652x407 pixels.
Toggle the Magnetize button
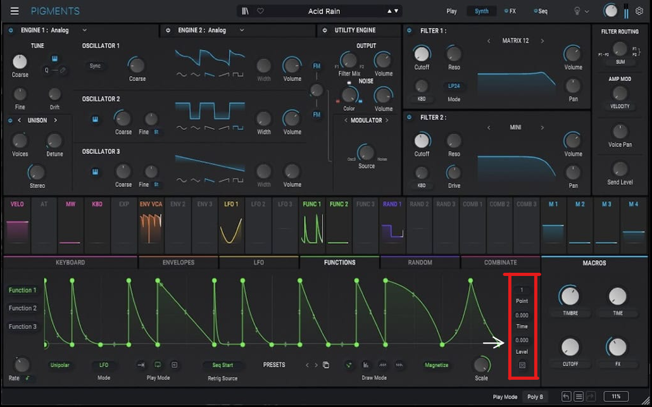pyautogui.click(x=436, y=365)
